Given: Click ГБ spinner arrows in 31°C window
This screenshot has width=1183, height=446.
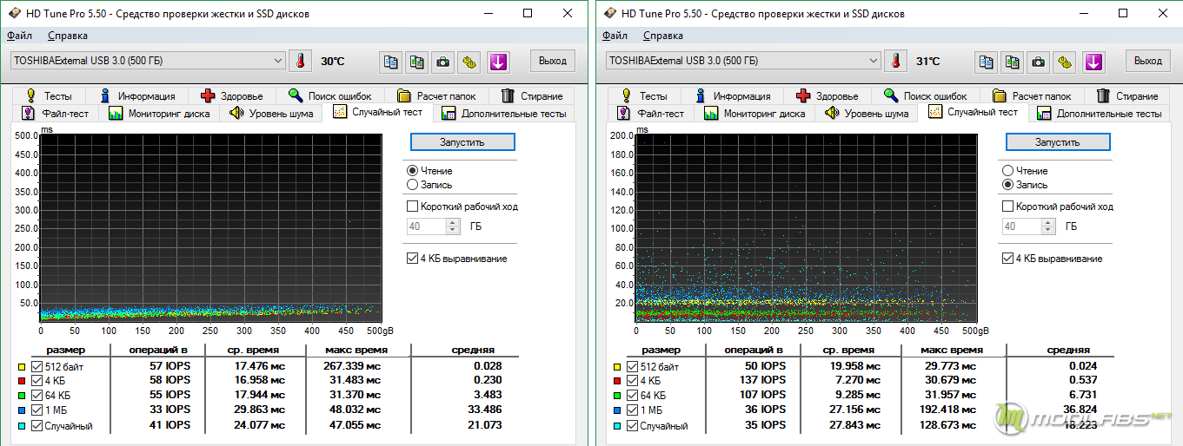Looking at the screenshot, I should (1047, 226).
